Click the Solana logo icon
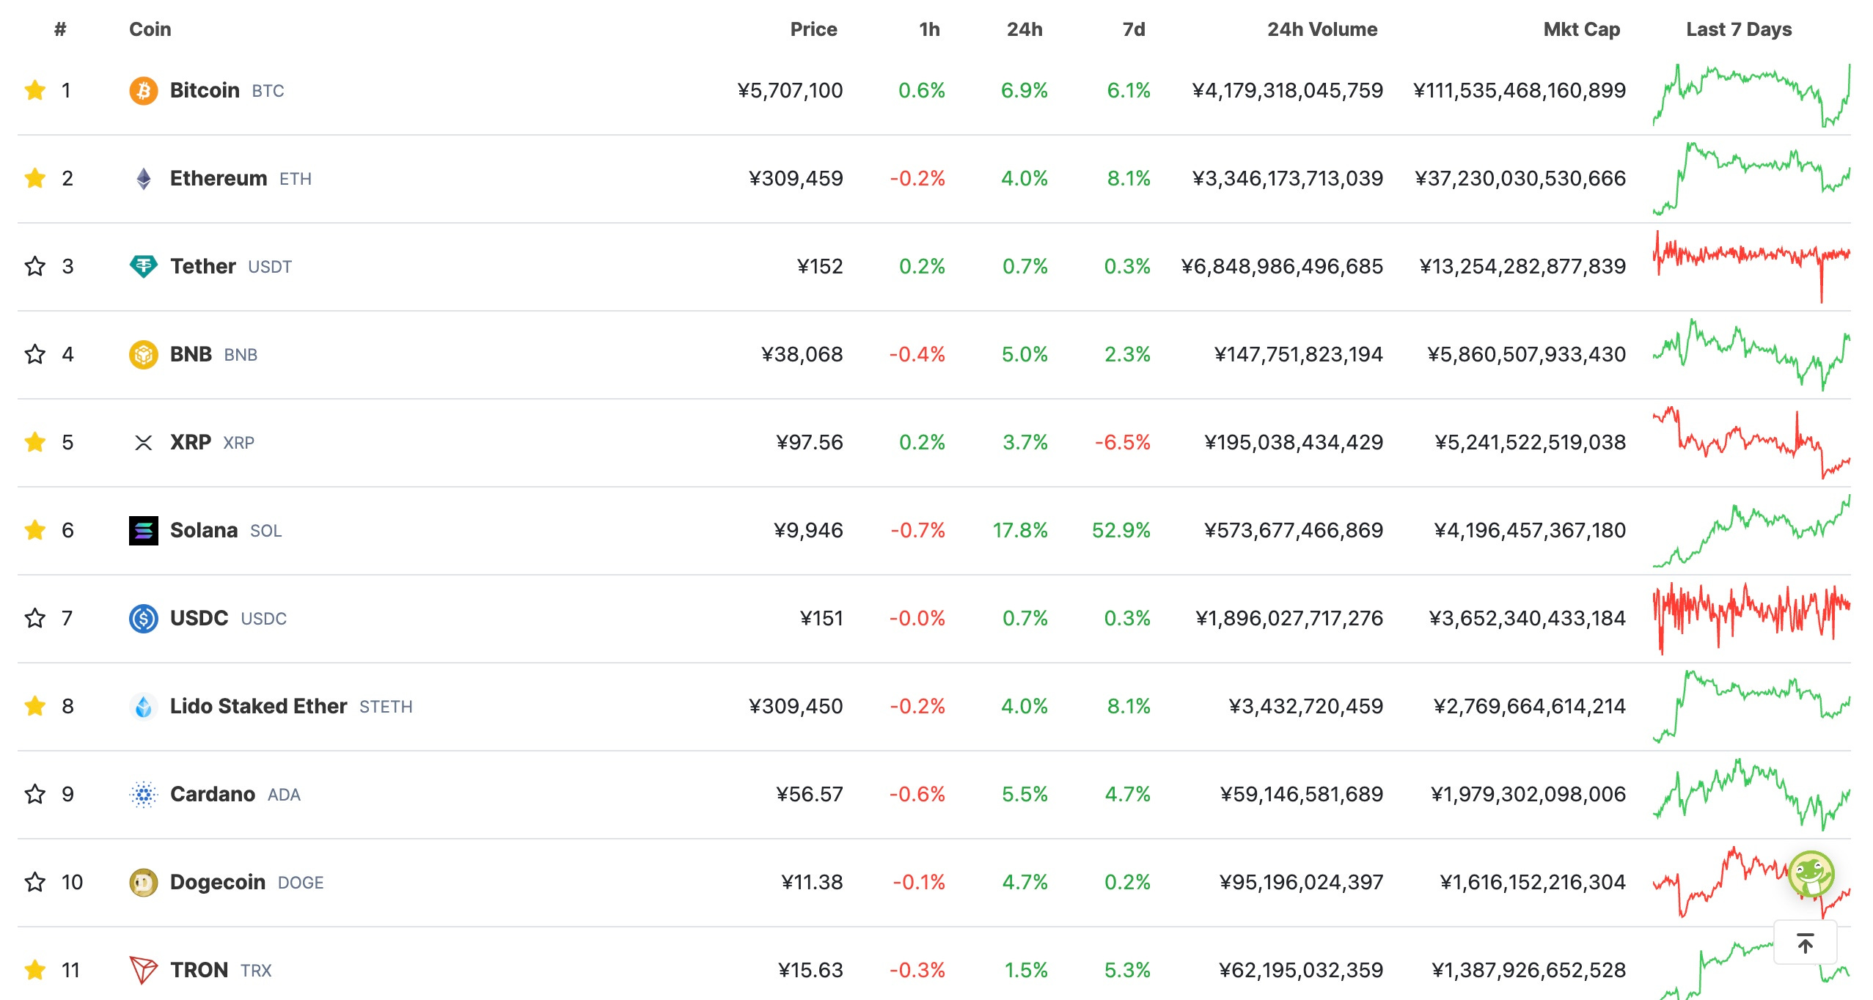 click(x=144, y=531)
